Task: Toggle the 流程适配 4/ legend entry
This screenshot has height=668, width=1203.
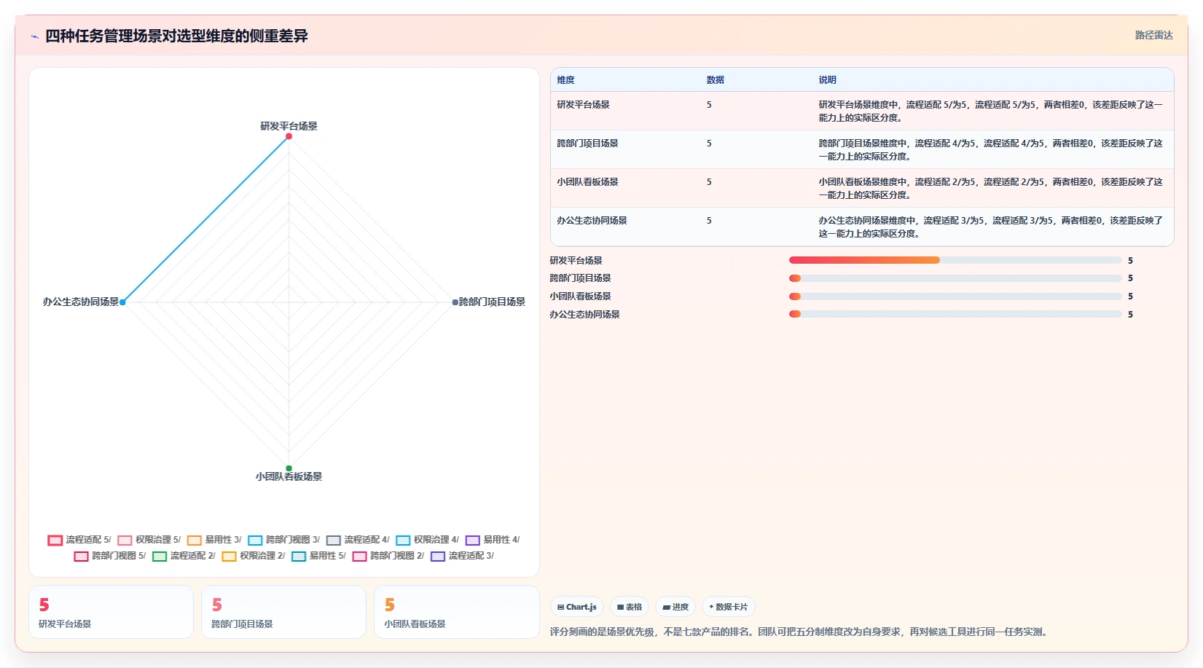Action: (x=358, y=540)
